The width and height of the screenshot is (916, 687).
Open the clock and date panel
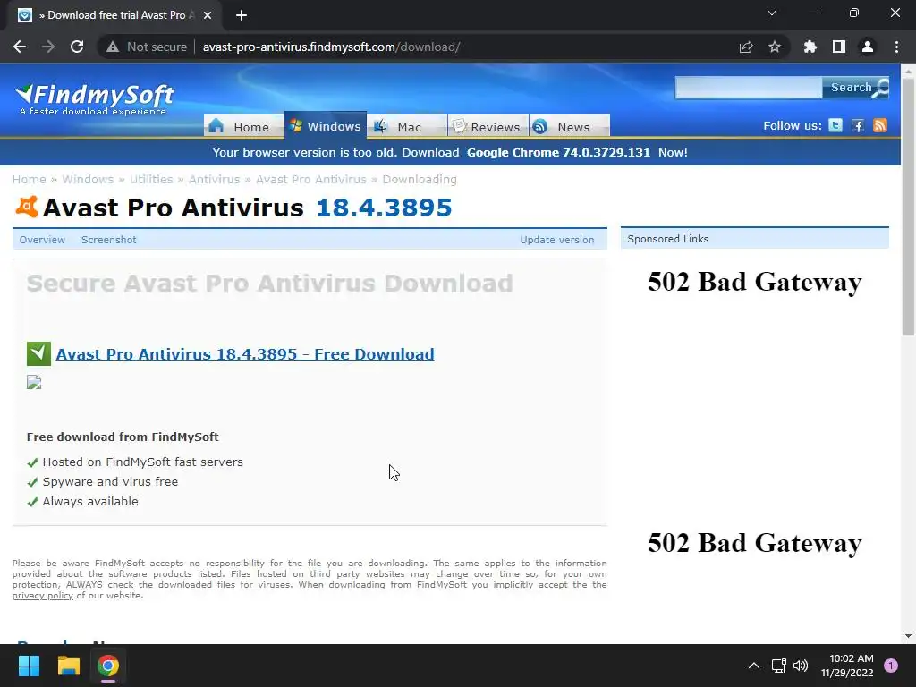[847, 666]
